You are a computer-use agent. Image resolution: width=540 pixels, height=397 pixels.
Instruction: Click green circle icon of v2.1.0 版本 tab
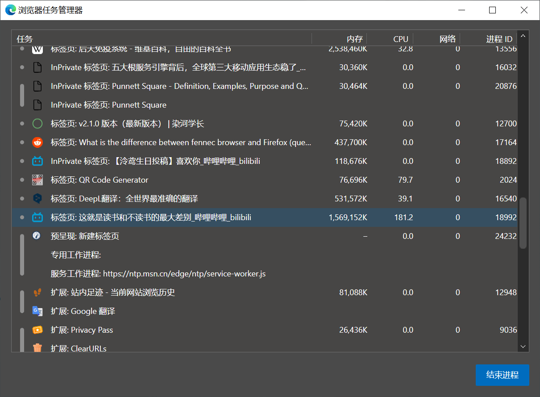[37, 124]
